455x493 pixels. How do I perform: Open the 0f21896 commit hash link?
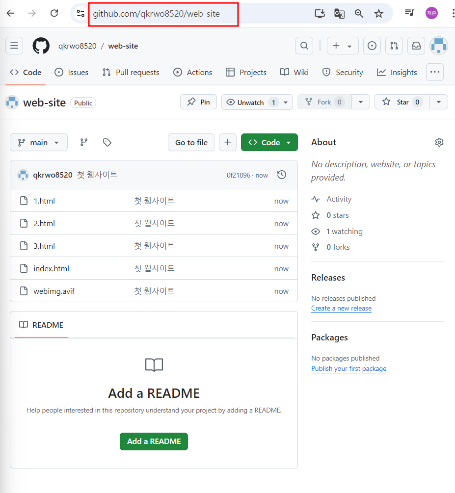pos(238,175)
